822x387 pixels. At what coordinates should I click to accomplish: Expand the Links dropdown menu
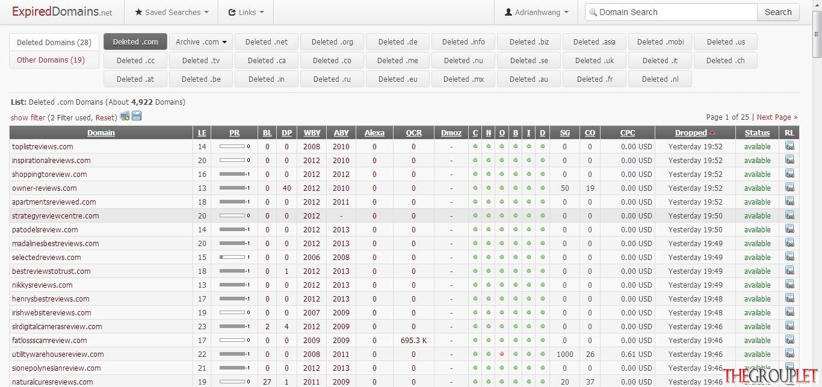coord(246,12)
